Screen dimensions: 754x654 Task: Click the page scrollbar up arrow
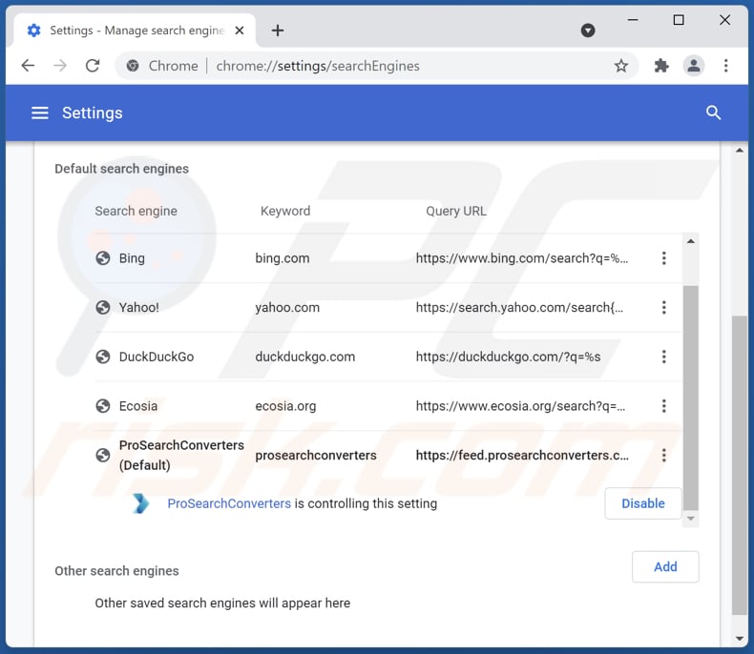[739, 151]
